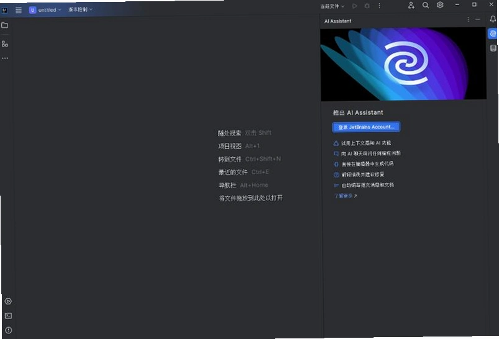Hide the AI Assistant panel
Screen dimensions: 499x339
478,20
